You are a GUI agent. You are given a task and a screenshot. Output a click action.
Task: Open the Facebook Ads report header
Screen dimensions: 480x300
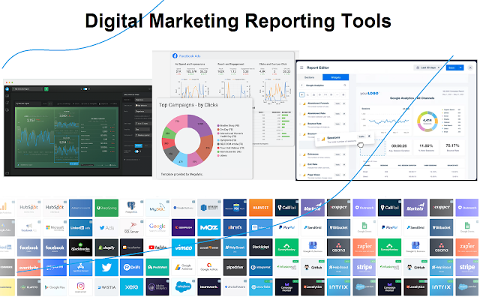point(187,56)
